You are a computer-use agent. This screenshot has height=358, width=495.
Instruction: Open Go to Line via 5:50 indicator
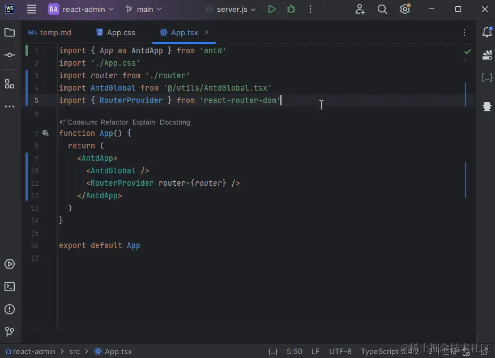coord(294,351)
